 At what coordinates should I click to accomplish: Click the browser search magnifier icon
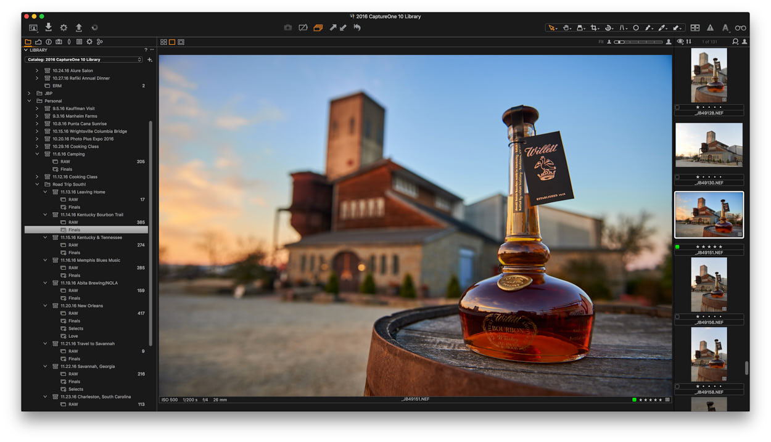tap(735, 42)
